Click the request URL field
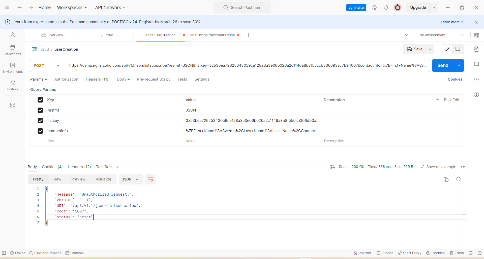 (x=248, y=65)
